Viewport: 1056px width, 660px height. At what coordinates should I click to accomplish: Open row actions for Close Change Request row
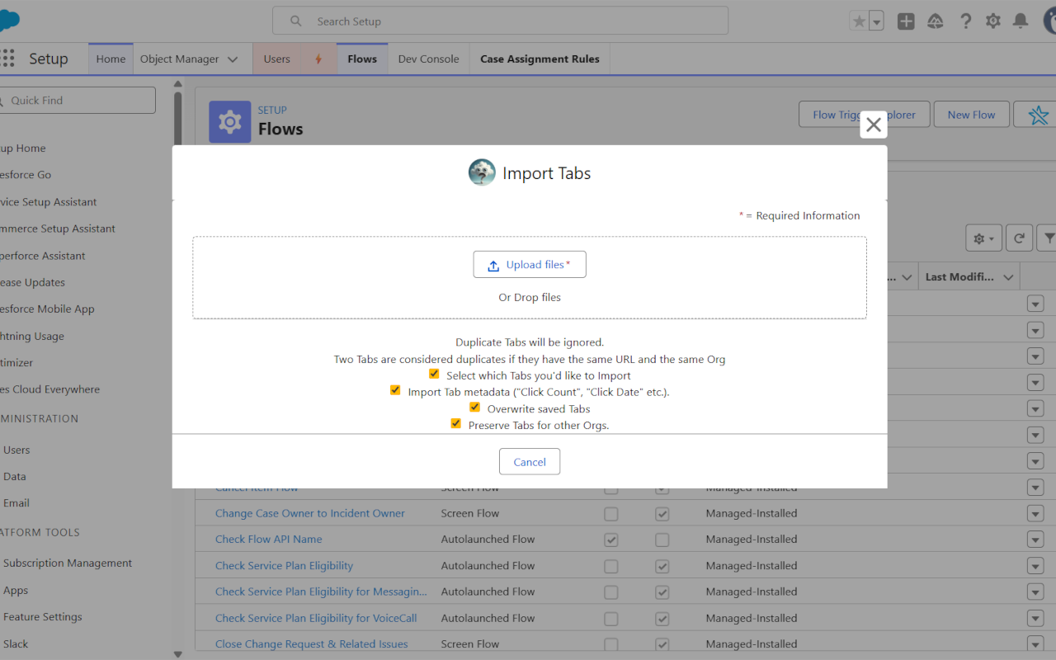pos(1035,643)
